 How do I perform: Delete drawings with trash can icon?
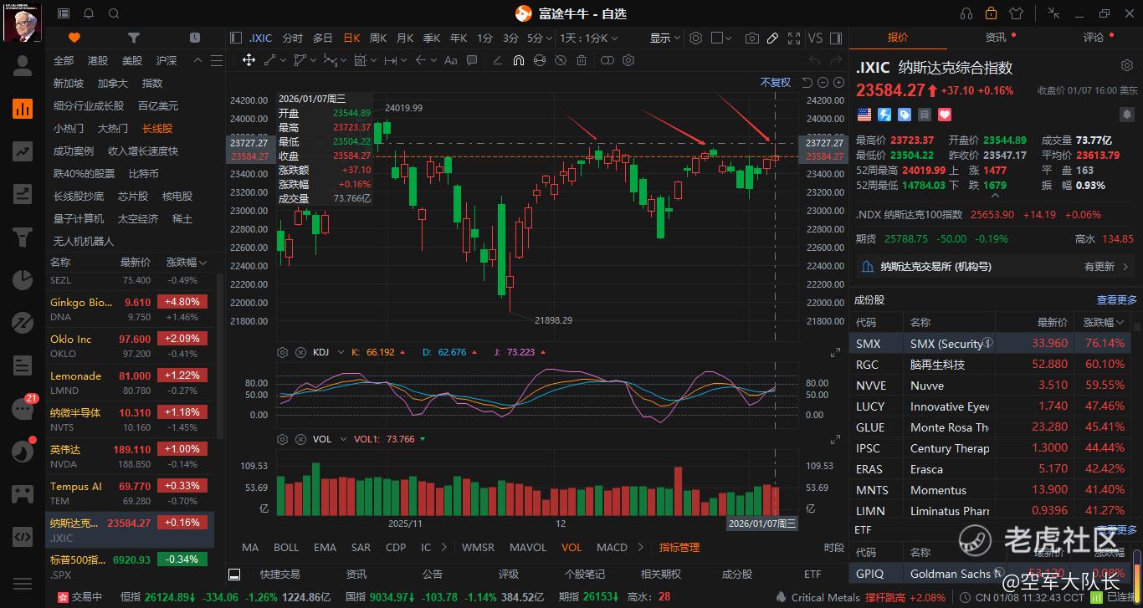click(x=582, y=60)
